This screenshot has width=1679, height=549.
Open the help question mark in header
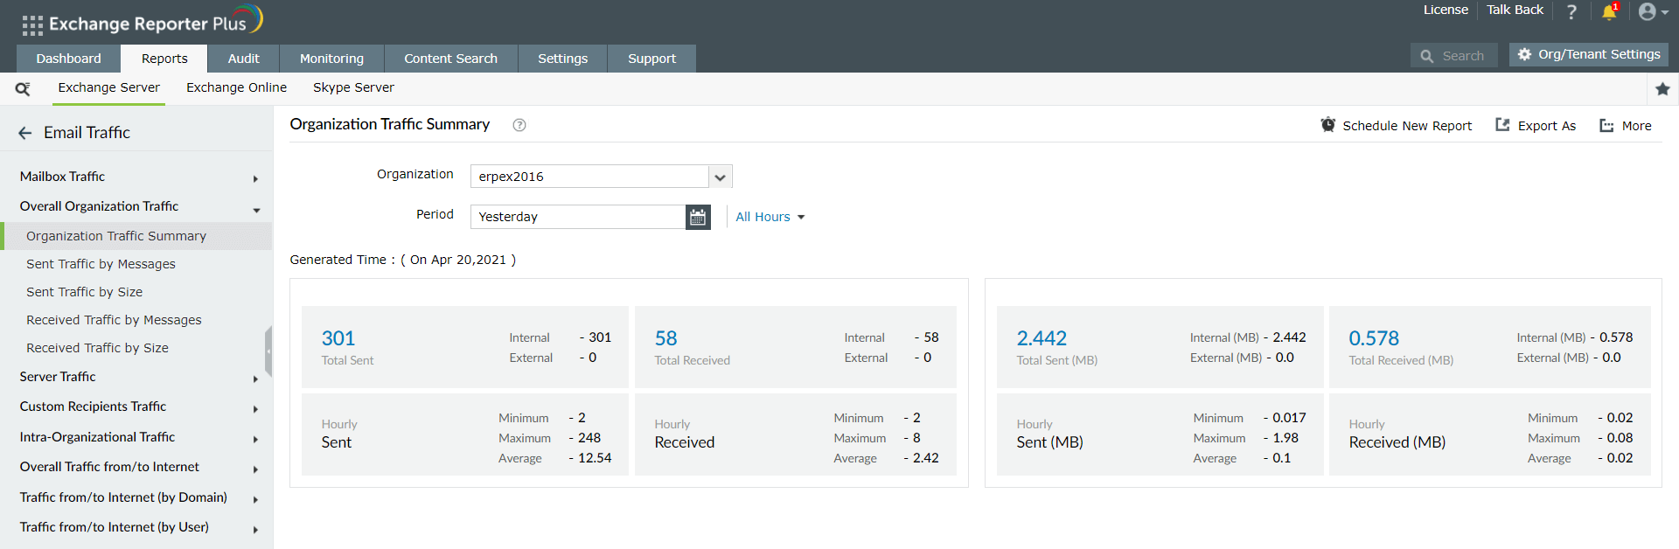(x=1571, y=11)
